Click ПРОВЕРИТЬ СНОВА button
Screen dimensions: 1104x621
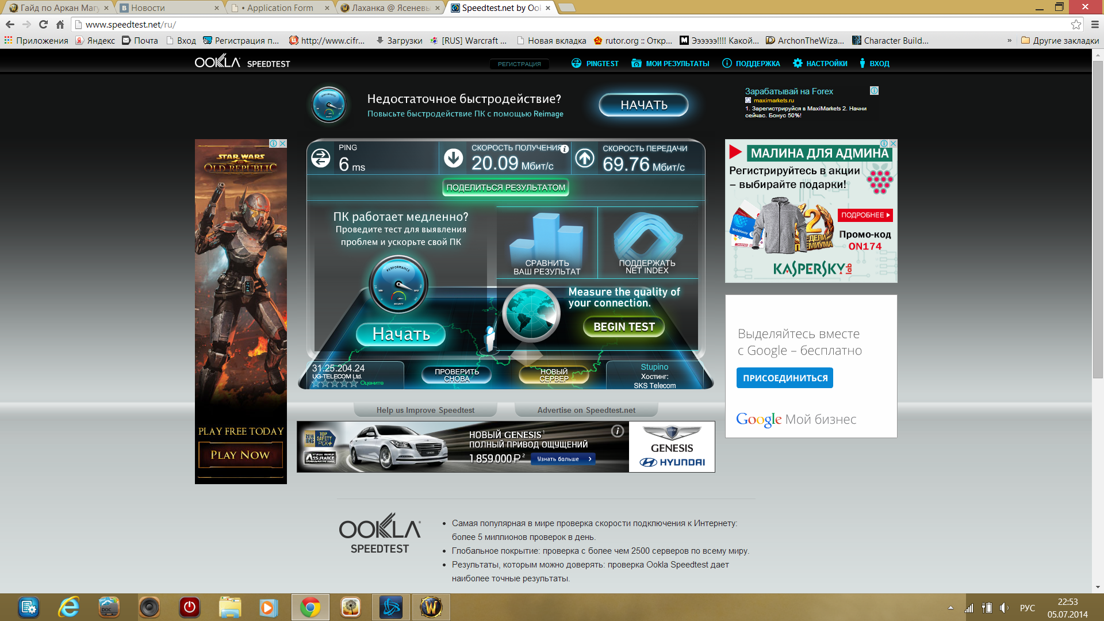pos(457,375)
